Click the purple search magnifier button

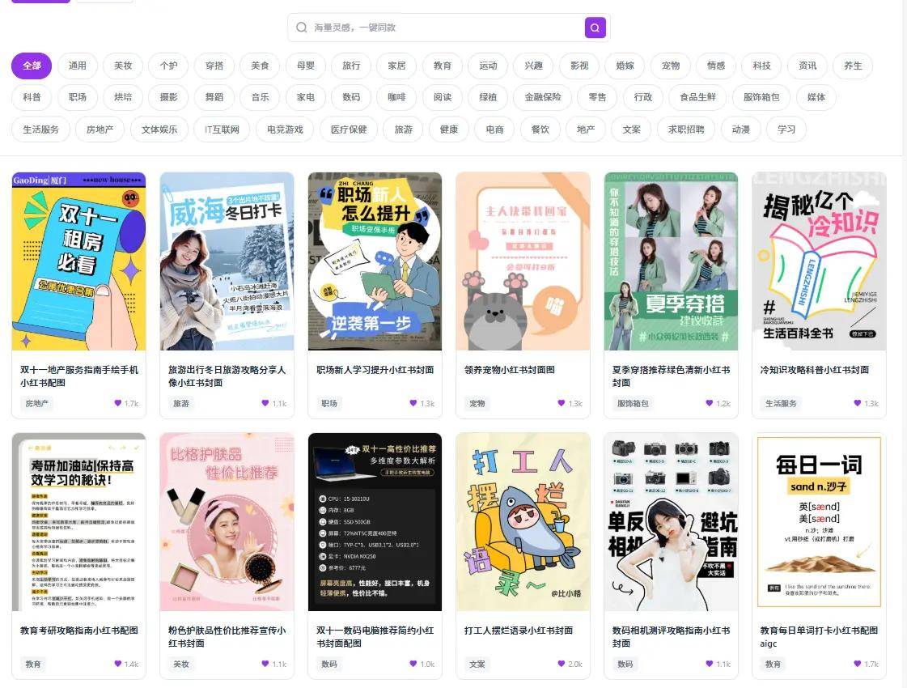pyautogui.click(x=595, y=28)
